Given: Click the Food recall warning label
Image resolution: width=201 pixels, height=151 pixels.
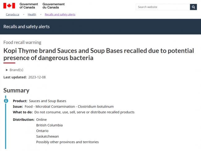Looking at the screenshot, I should (22, 42).
